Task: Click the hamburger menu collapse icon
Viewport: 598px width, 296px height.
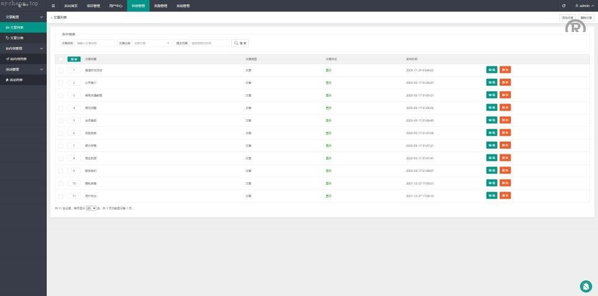Action: tap(53, 5)
